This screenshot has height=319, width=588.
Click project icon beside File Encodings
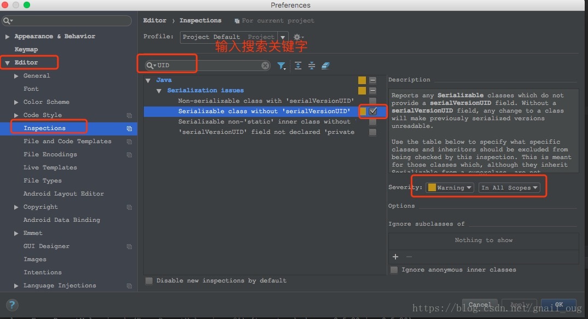pos(130,155)
